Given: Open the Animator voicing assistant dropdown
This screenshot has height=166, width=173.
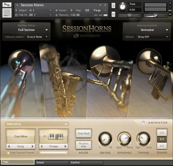Looking at the screenshot, I should pyautogui.click(x=147, y=30).
